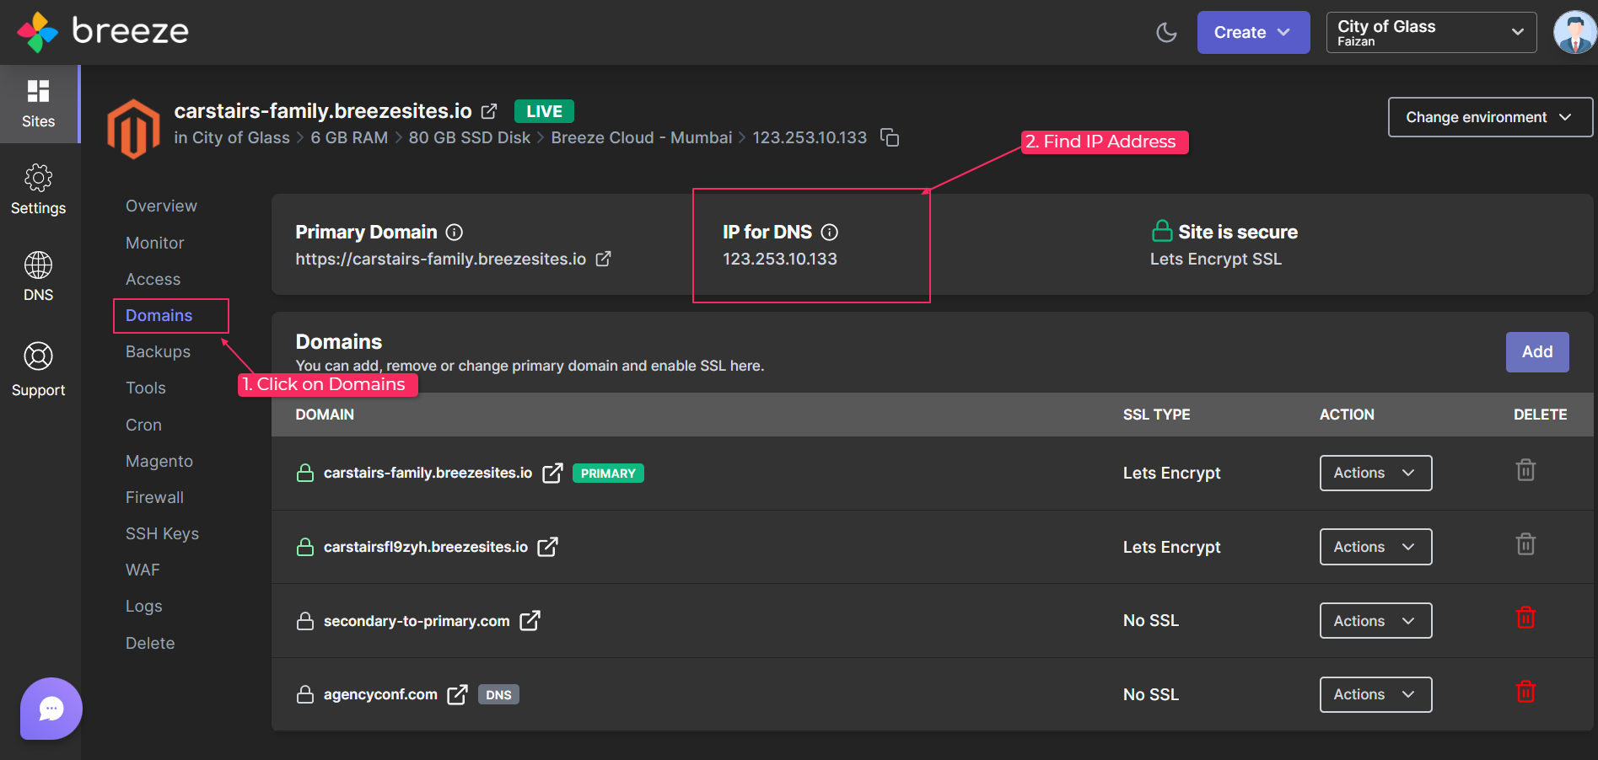Delete secondary-to-primary.com with red trash icon
This screenshot has height=760, width=1598.
pyautogui.click(x=1526, y=618)
